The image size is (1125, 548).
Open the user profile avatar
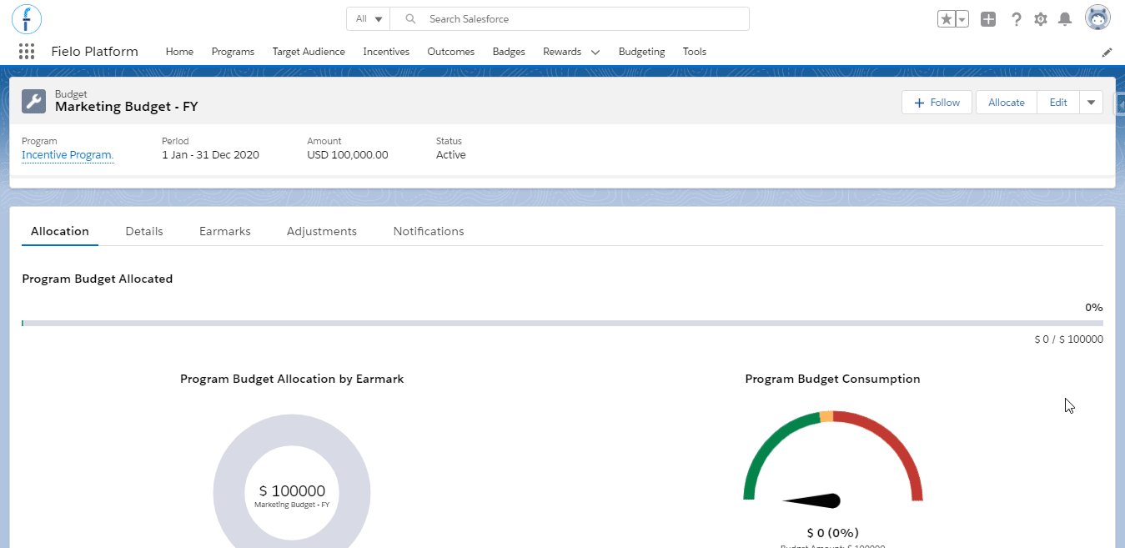point(1097,18)
